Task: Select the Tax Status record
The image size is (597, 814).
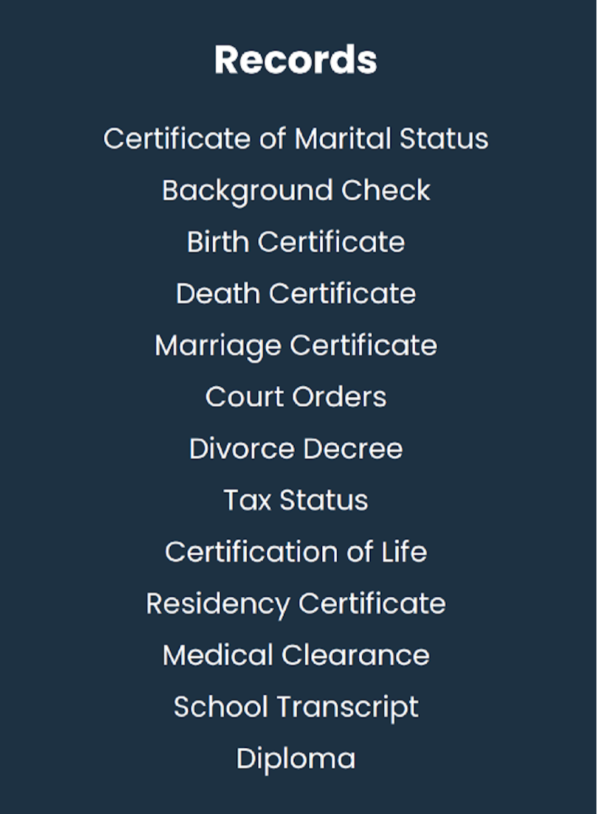Action: point(295,501)
